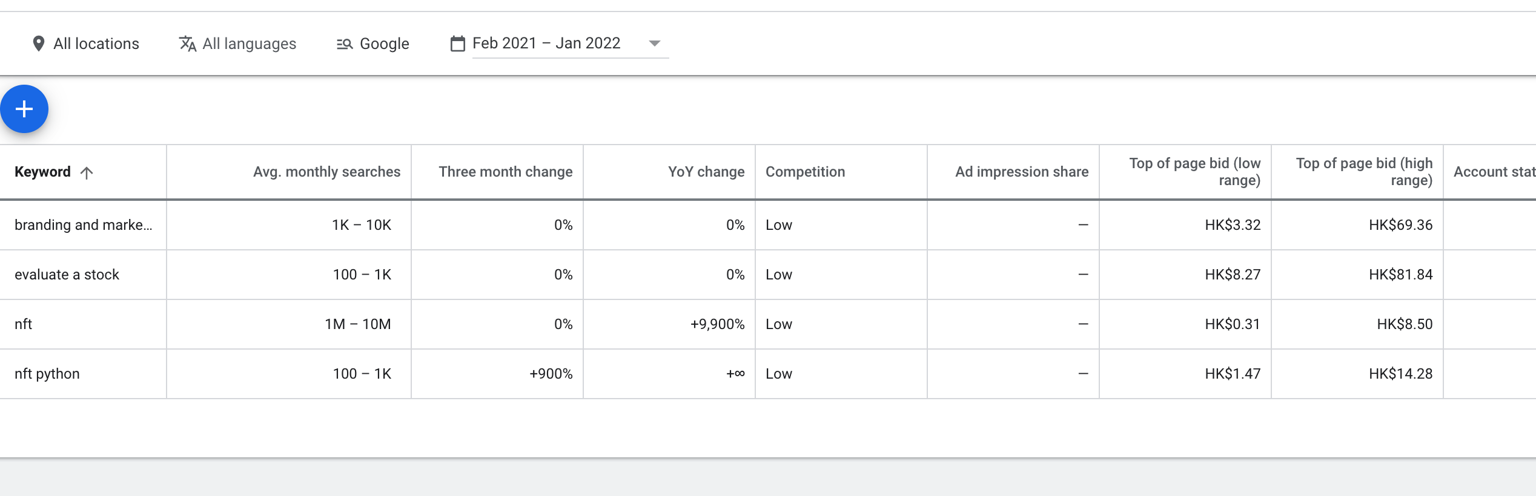Click the blue plus add button
This screenshot has height=496, width=1536.
(24, 109)
